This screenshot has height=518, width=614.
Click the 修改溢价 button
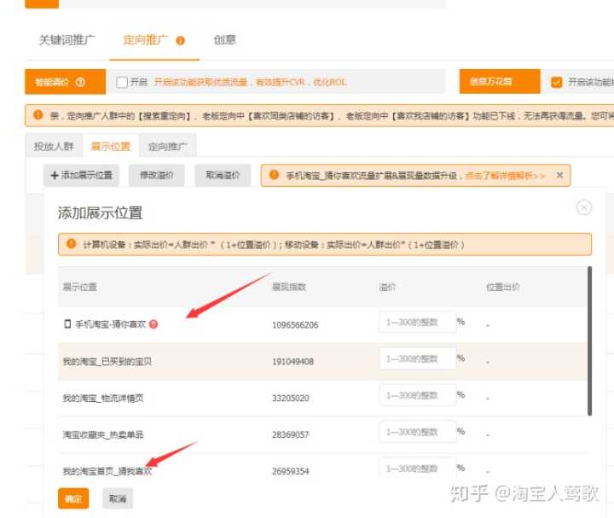coord(157,175)
